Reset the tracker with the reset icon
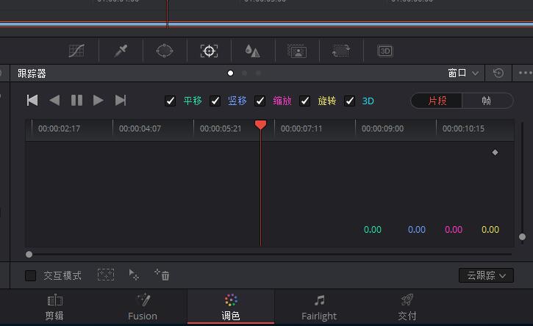The image size is (533, 326). (498, 73)
